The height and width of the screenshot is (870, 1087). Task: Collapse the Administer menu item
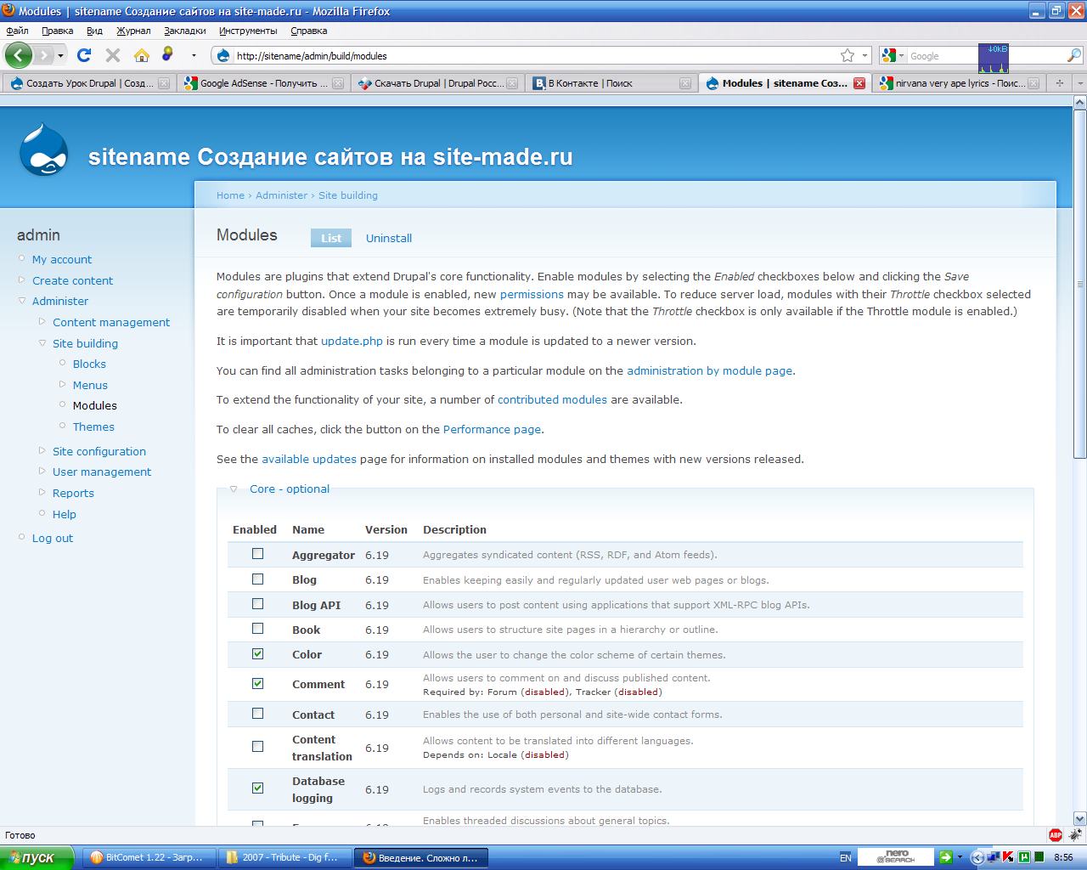[22, 301]
